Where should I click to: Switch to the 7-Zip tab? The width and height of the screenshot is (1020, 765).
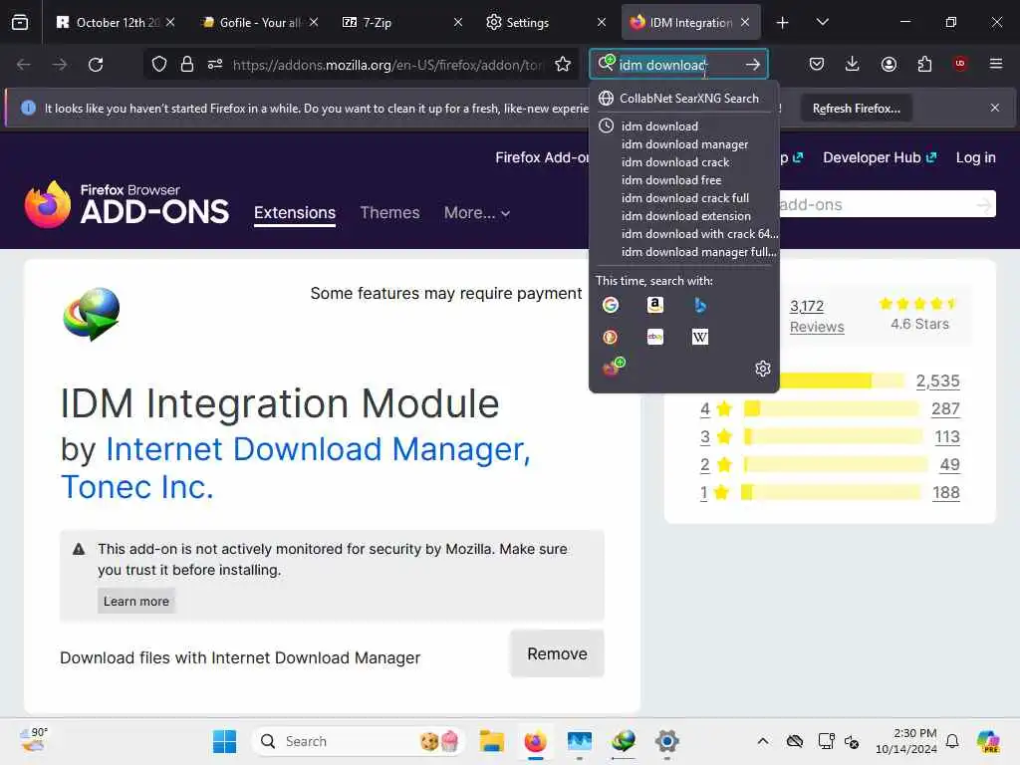pyautogui.click(x=403, y=22)
